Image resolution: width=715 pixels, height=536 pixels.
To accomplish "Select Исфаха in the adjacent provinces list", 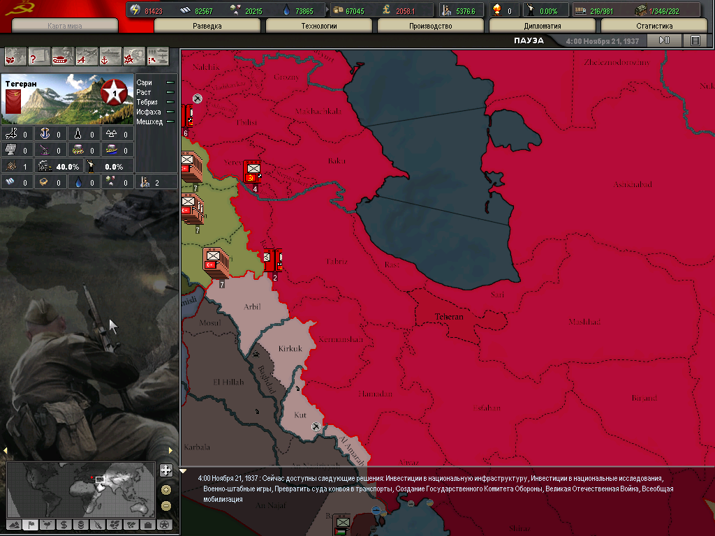I will tap(156, 112).
